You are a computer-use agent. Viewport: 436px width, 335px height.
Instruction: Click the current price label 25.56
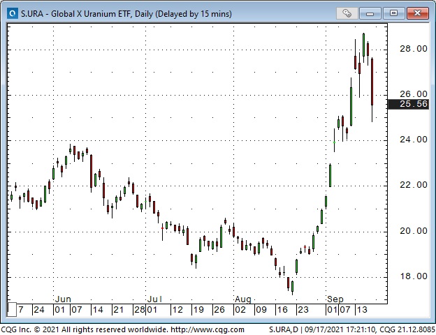(408, 104)
